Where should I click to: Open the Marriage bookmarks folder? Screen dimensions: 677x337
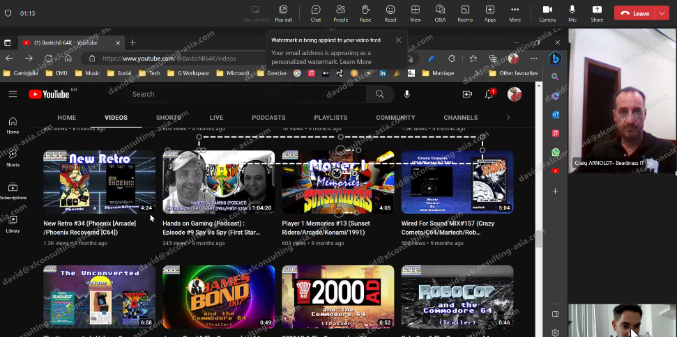439,73
